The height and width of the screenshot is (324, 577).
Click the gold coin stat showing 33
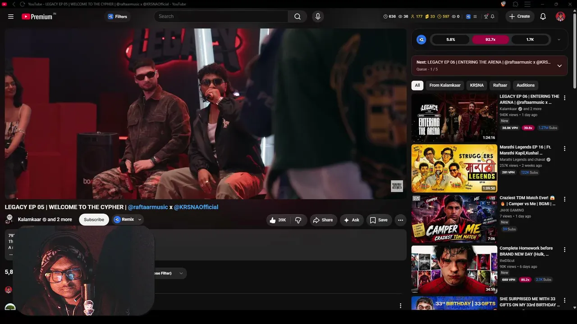coord(430,17)
